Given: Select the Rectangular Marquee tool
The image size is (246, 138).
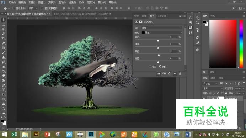Looking at the screenshot, I should pyautogui.click(x=3, y=24).
